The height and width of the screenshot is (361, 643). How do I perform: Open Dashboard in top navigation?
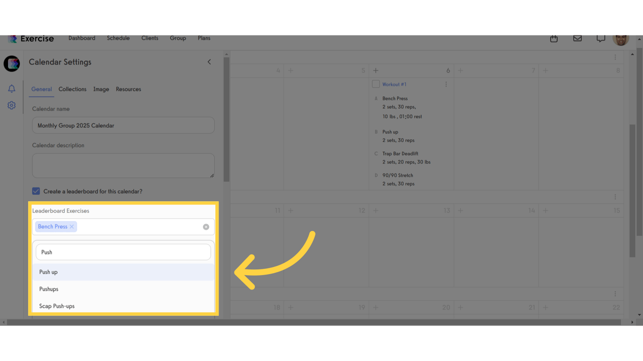pos(82,38)
